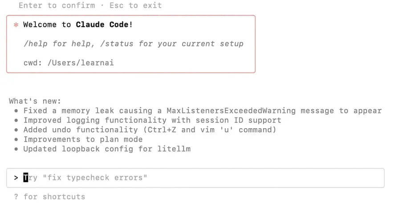Click the "What's new:" heading

[35, 101]
